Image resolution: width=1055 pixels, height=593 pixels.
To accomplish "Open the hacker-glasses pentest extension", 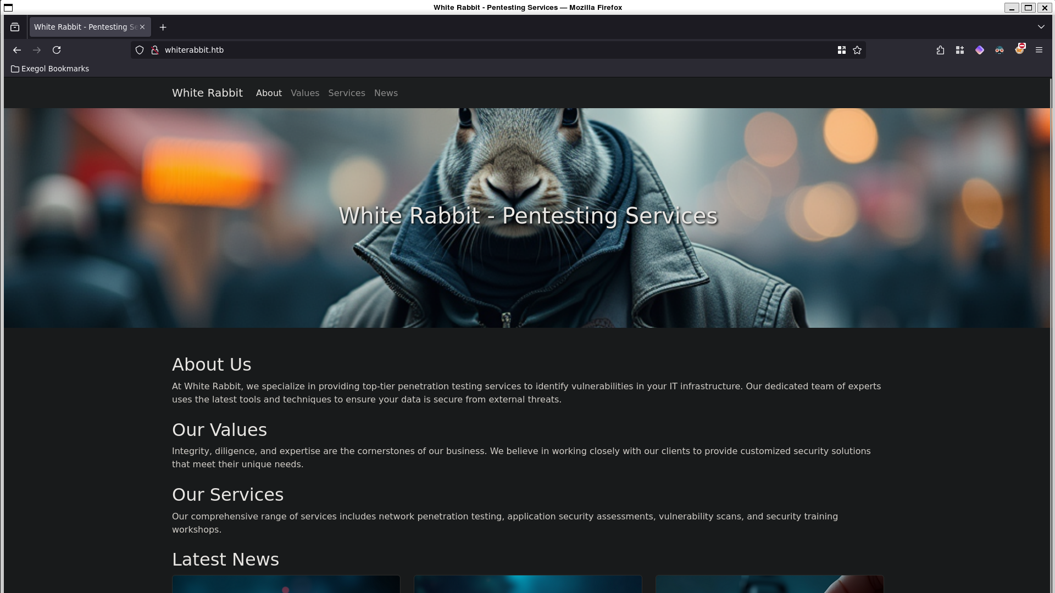I will point(999,50).
